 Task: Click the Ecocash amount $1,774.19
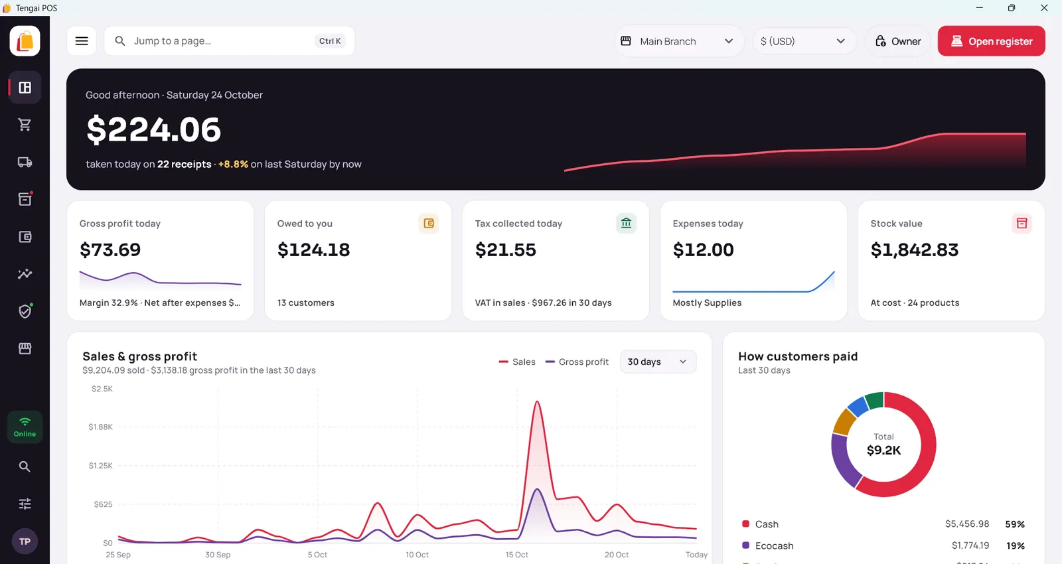970,545
